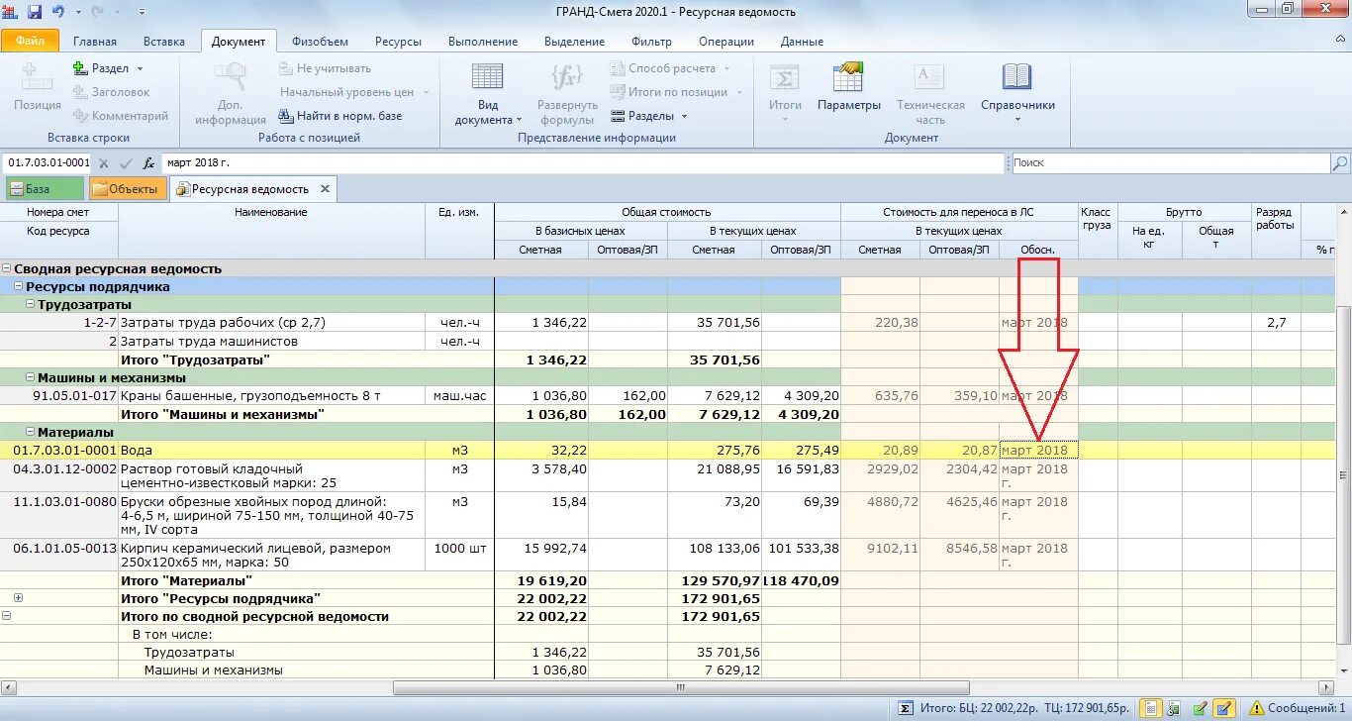Close the Ресурсная ведомость tab
The height and width of the screenshot is (721, 1352).
(x=325, y=188)
